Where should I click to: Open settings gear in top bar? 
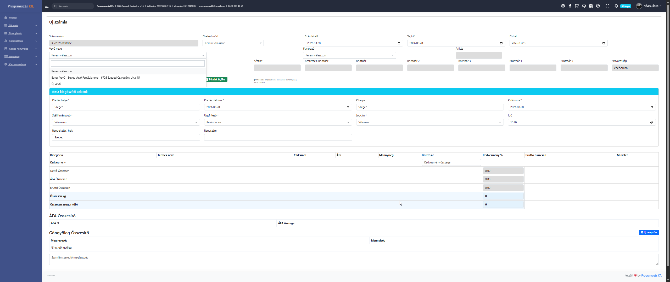coord(563,6)
